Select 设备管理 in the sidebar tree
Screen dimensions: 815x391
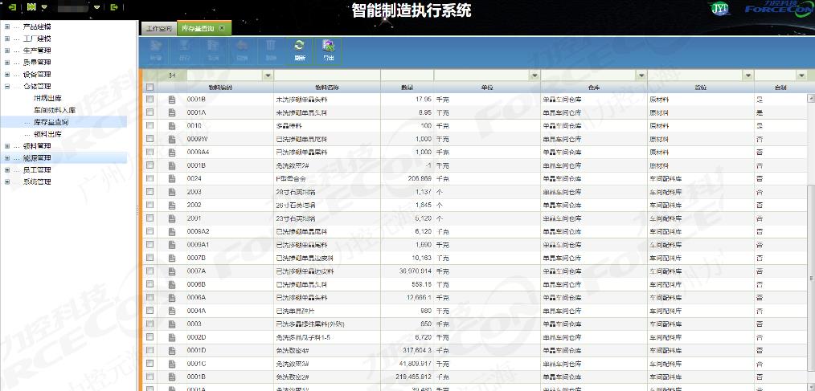point(37,74)
